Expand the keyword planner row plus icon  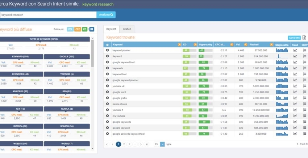tap(108, 50)
